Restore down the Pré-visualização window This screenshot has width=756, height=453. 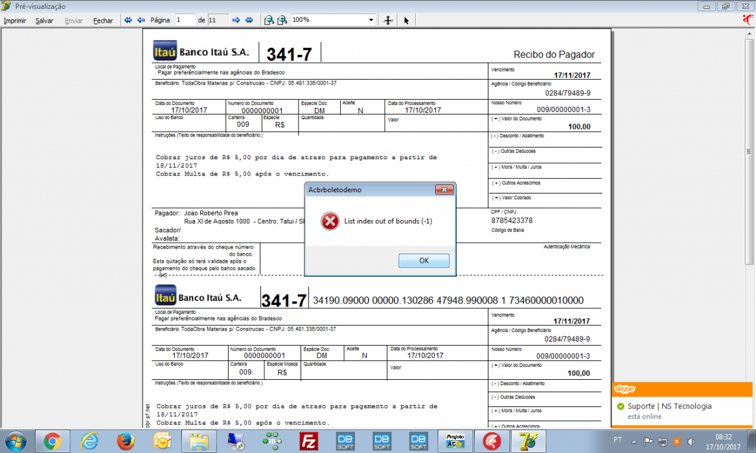[726, 6]
